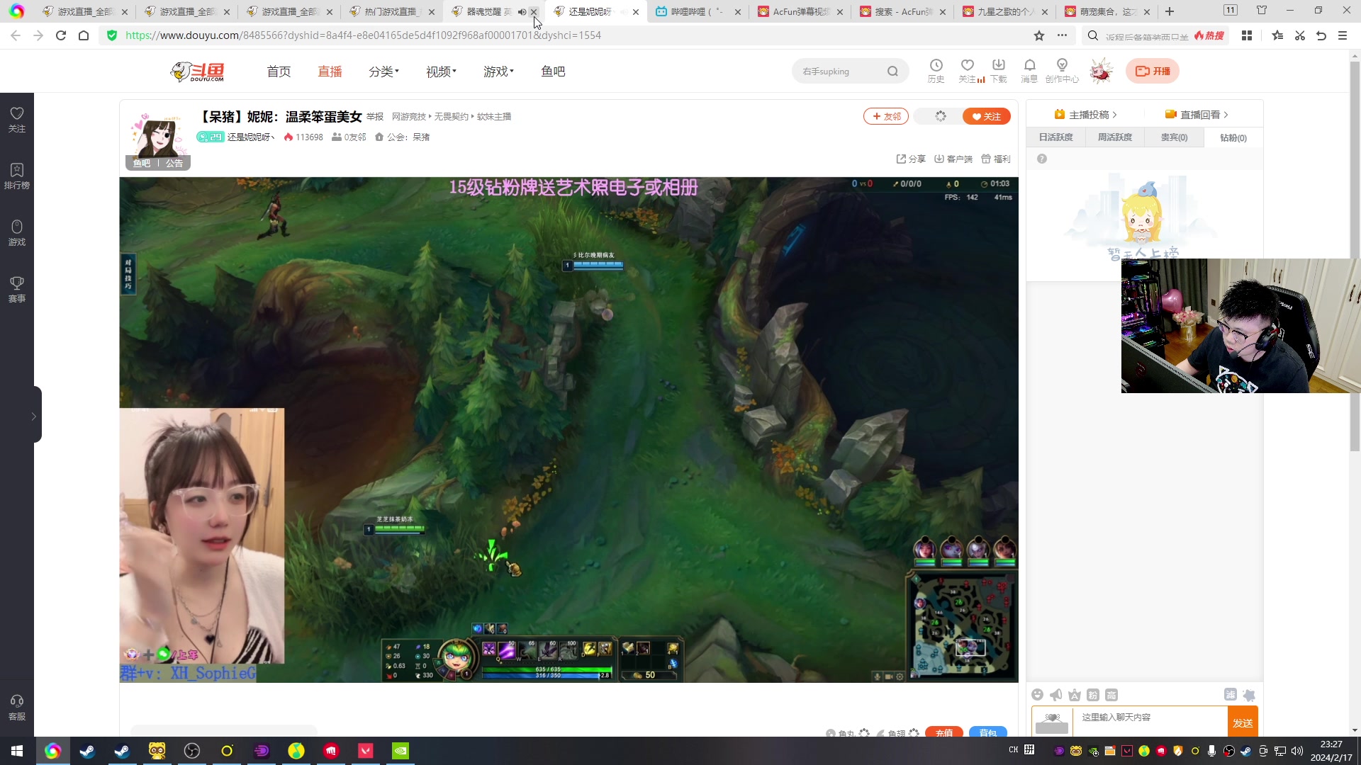Expand the 视频 dropdown menu
Image resolution: width=1361 pixels, height=765 pixels.
[441, 72]
